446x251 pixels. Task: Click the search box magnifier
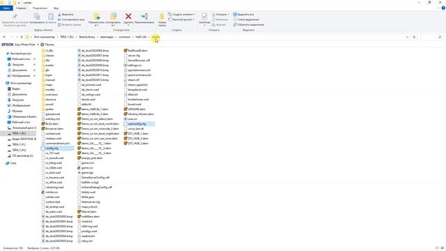coord(440,37)
